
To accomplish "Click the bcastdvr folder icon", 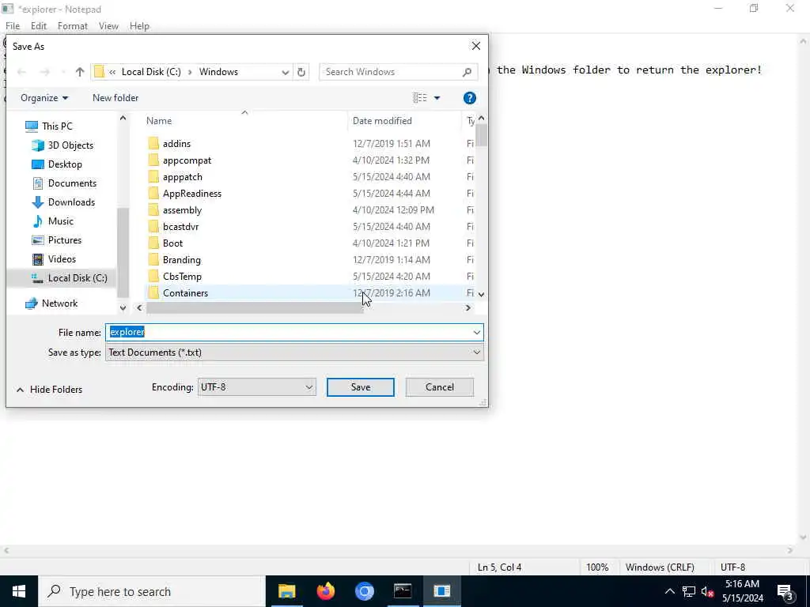I will pos(153,227).
